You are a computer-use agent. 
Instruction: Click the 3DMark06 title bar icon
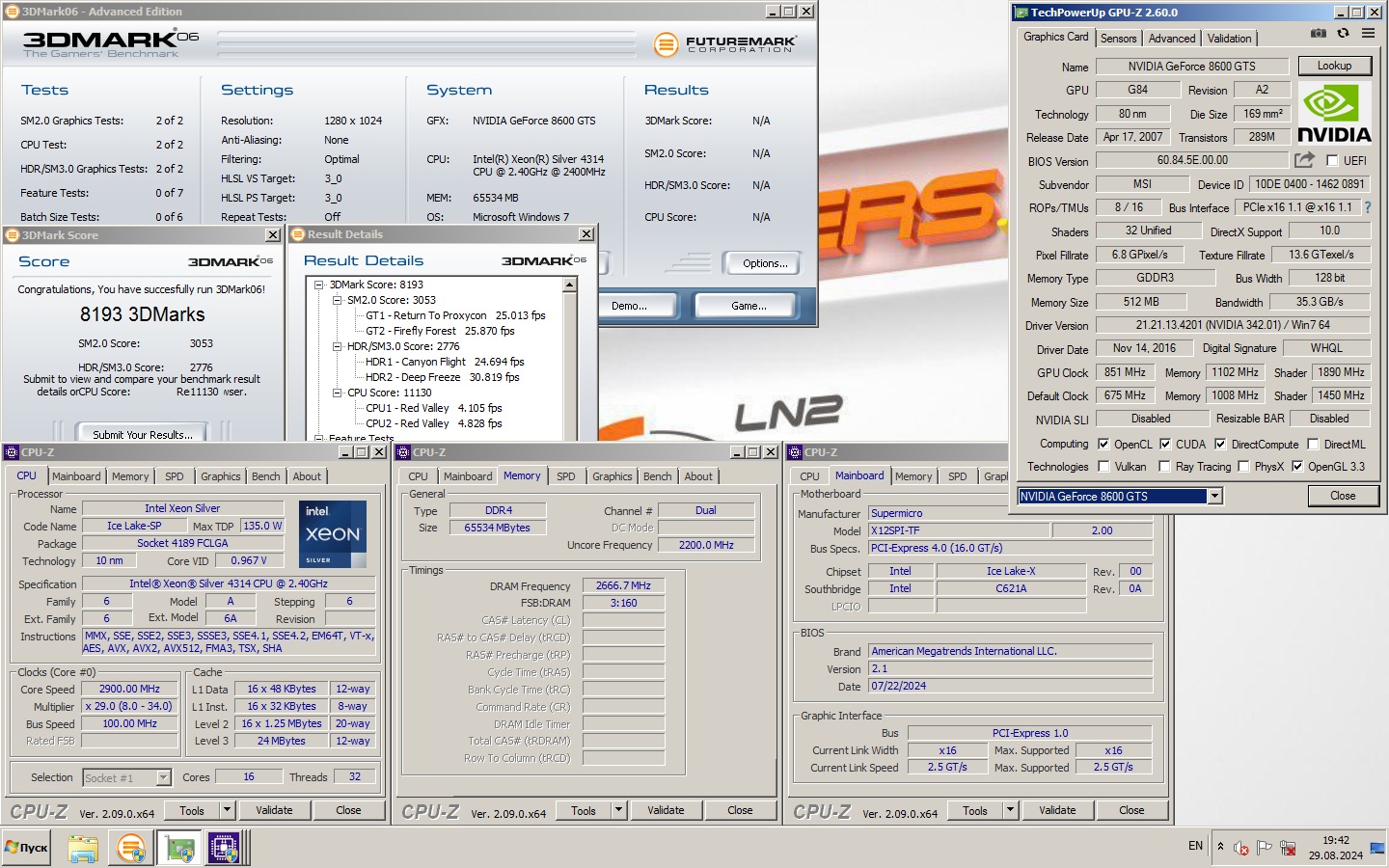(x=13, y=12)
